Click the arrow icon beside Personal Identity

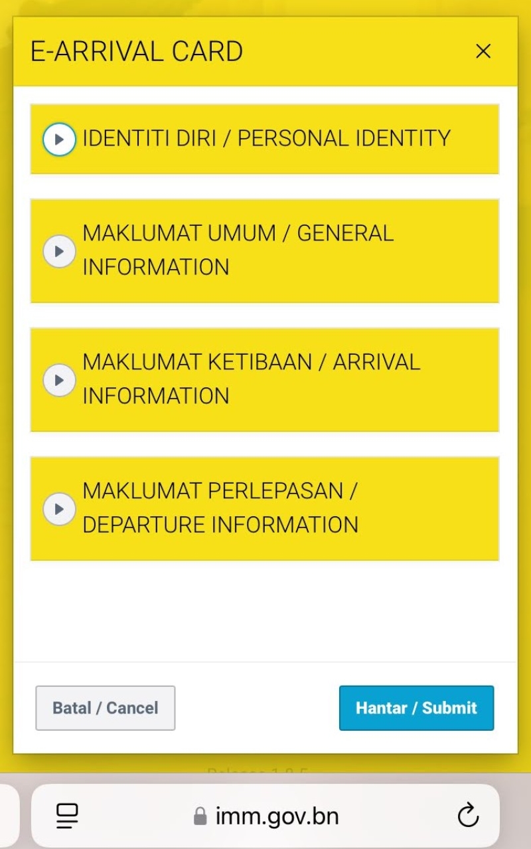(59, 140)
